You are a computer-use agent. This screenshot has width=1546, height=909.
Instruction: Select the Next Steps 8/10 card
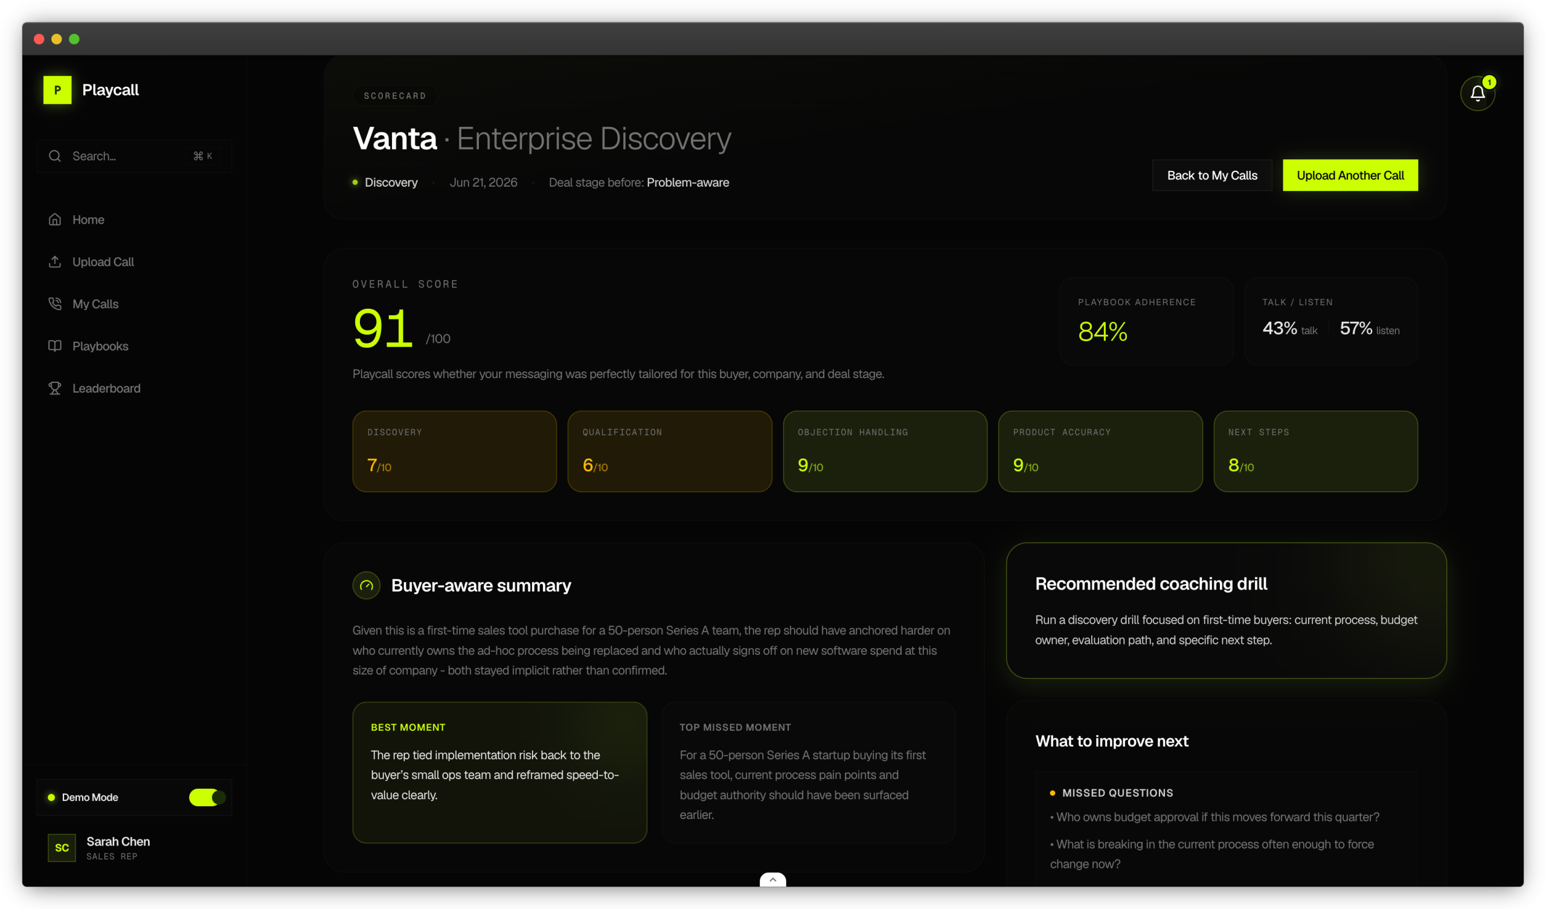(1315, 451)
